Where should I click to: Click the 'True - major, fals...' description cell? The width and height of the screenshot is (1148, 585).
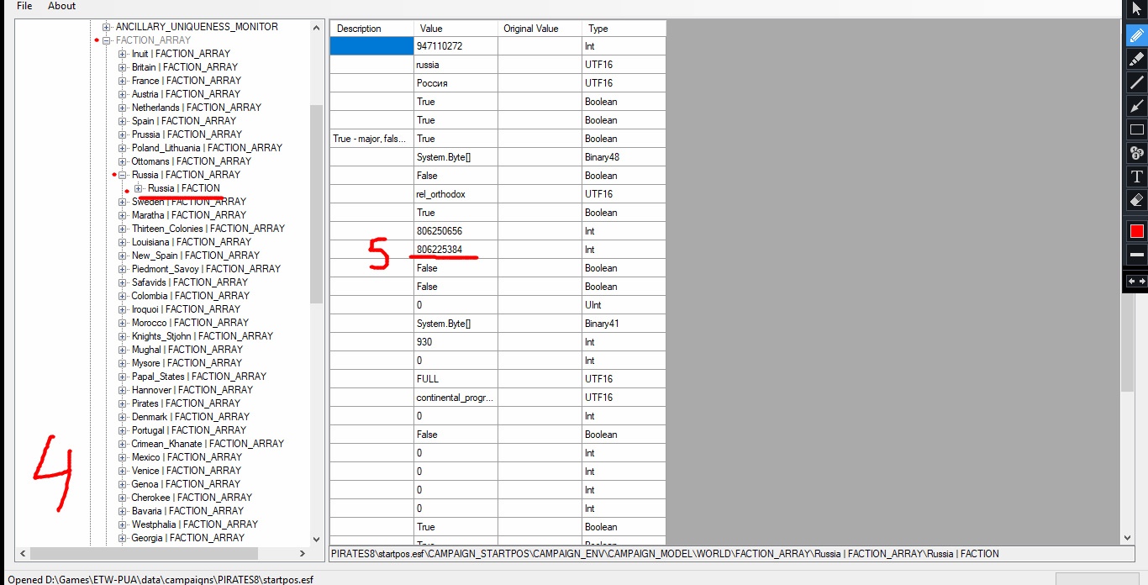click(x=371, y=139)
